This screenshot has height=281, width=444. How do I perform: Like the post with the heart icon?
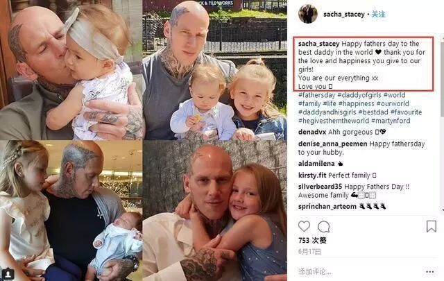click(x=304, y=226)
